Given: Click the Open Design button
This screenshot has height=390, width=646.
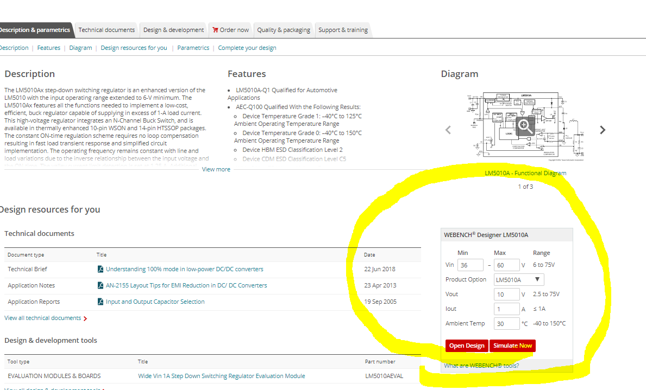Looking at the screenshot, I should click(467, 346).
